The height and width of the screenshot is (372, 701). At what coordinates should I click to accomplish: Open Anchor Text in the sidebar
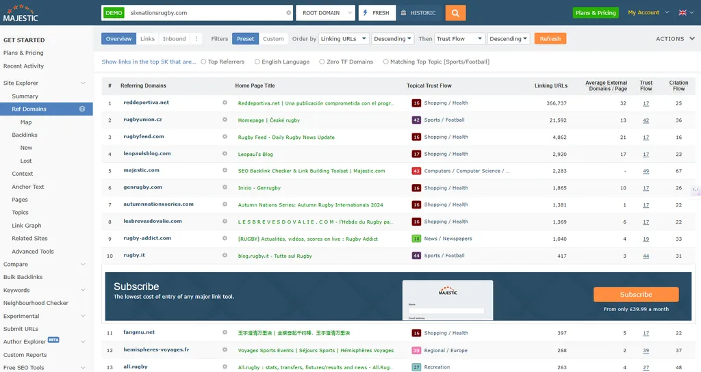pyautogui.click(x=27, y=187)
